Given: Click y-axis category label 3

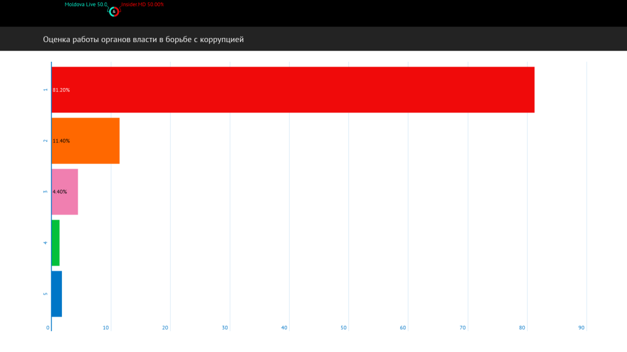Looking at the screenshot, I should tap(45, 192).
